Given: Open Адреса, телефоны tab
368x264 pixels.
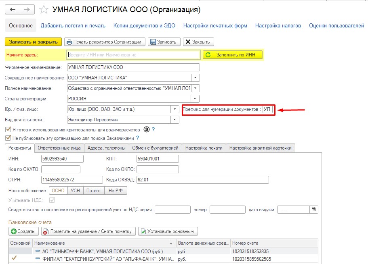Looking at the screenshot, I should 107,148.
